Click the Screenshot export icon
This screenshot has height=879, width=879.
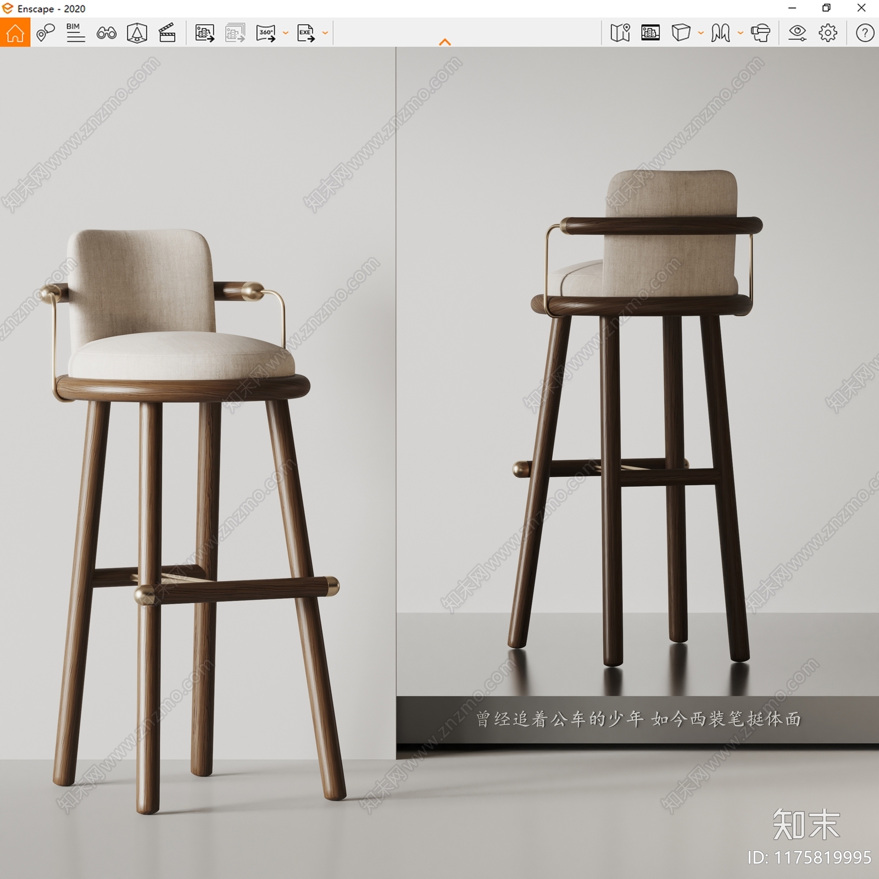205,33
